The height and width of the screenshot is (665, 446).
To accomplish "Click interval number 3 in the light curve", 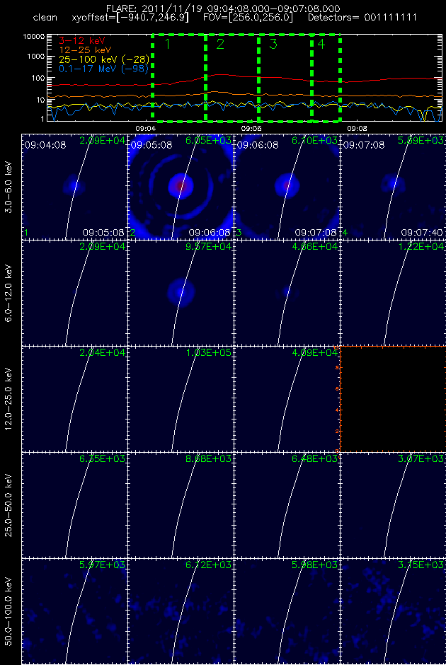I will point(273,44).
